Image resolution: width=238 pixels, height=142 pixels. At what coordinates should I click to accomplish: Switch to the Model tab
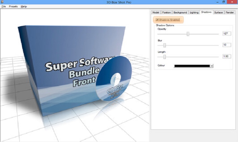(156, 12)
